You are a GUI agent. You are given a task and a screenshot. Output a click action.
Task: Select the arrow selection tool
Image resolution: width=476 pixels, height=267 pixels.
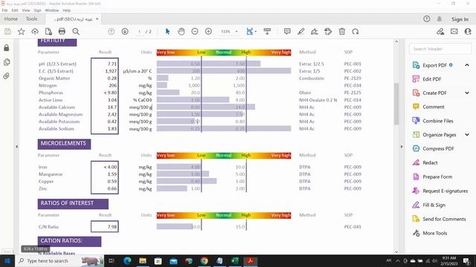pyautogui.click(x=167, y=31)
